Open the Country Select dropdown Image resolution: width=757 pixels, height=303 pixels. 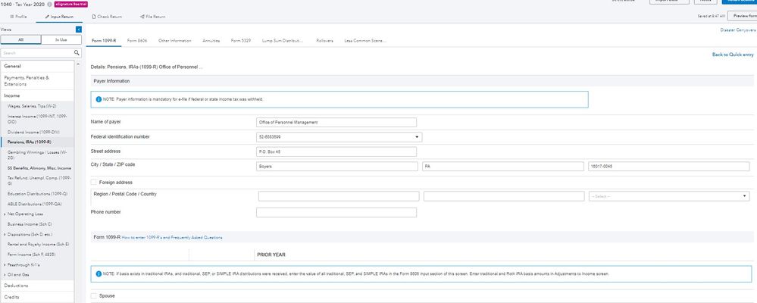(668, 196)
